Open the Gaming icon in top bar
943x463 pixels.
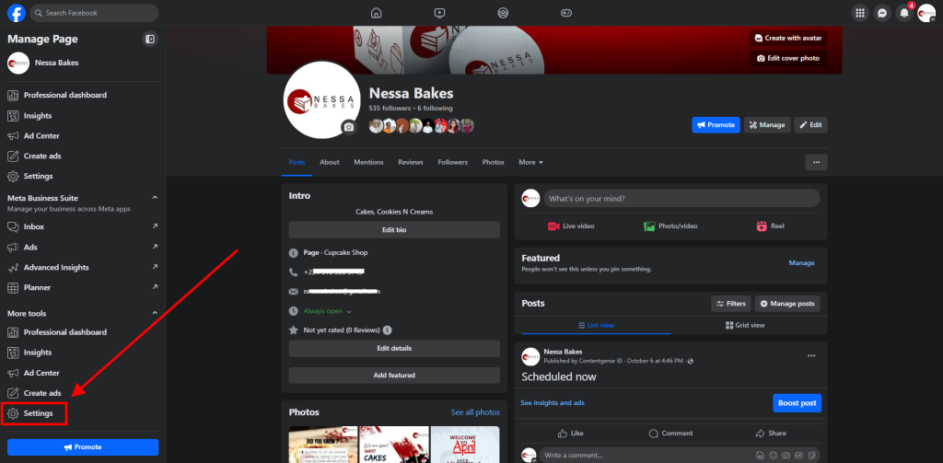[x=566, y=13]
